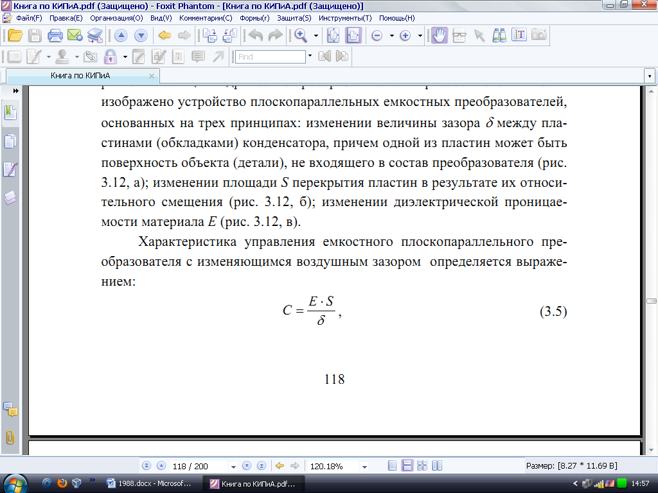The image size is (658, 493).
Task: Open the Файл(F) menu
Action: (29, 18)
